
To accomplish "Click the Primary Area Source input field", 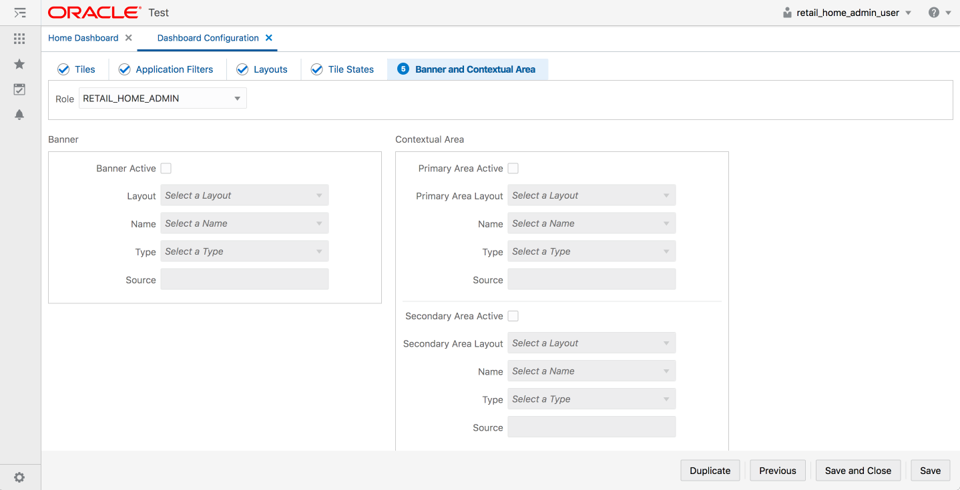I will [x=591, y=279].
